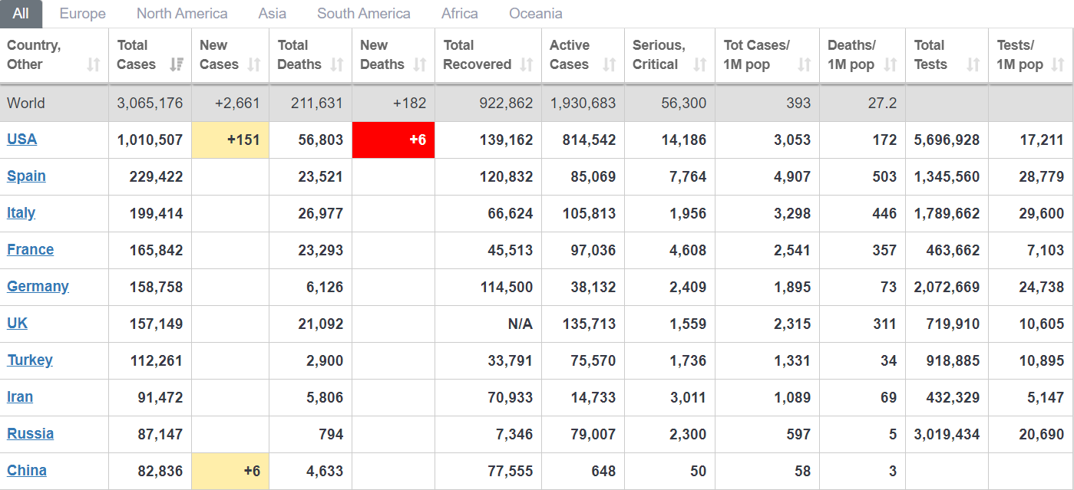1074x490 pixels.
Task: Click Total Deaths sort icon
Action: pyautogui.click(x=337, y=64)
